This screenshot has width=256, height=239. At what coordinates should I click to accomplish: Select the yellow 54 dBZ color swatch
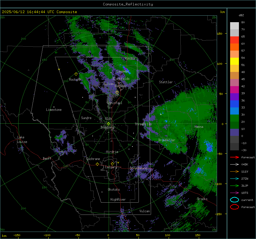point(234,61)
